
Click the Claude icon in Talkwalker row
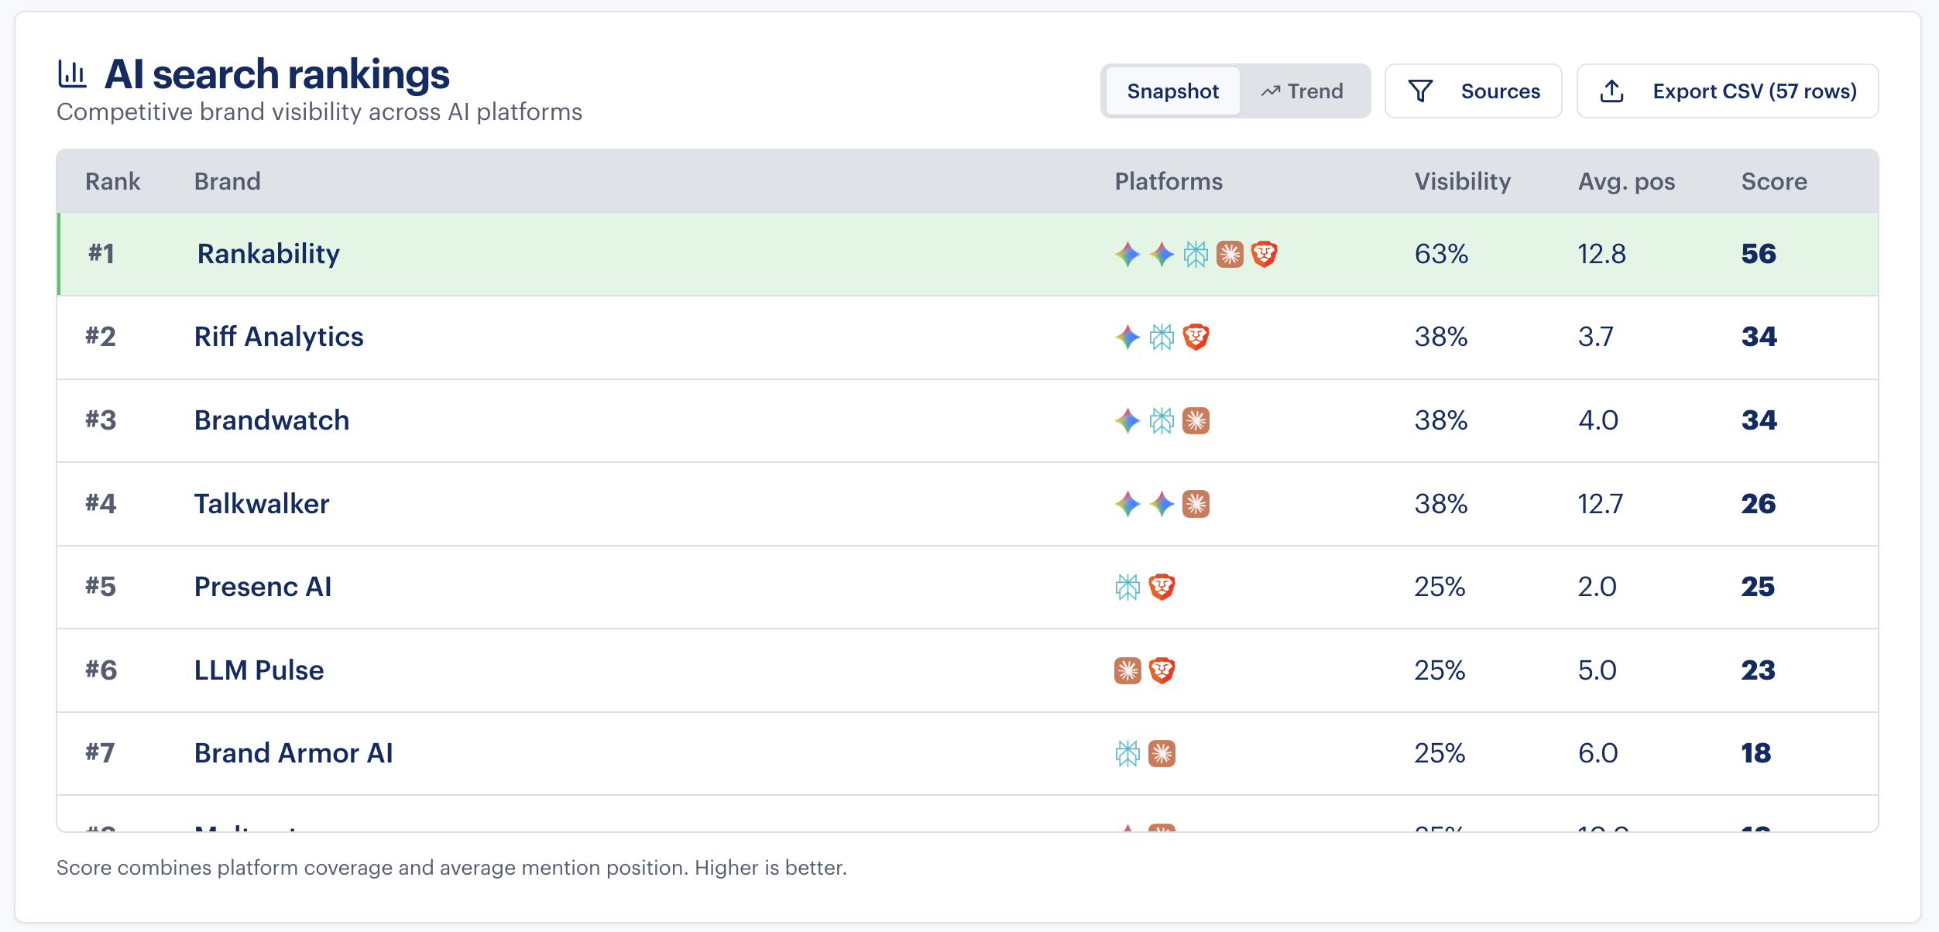click(x=1196, y=504)
